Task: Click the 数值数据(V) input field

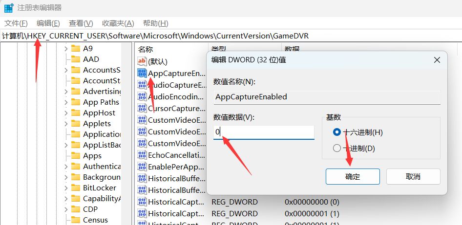Action: pyautogui.click(x=264, y=132)
